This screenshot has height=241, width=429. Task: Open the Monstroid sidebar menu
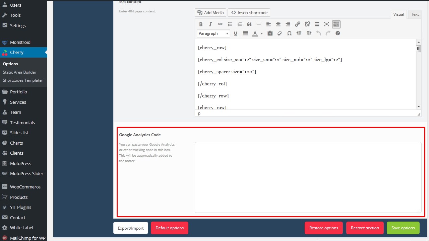(23, 42)
